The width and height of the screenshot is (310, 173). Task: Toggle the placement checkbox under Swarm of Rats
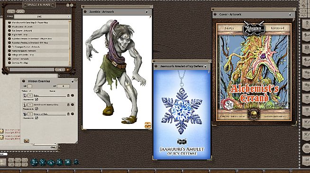pyautogui.click(x=36, y=118)
